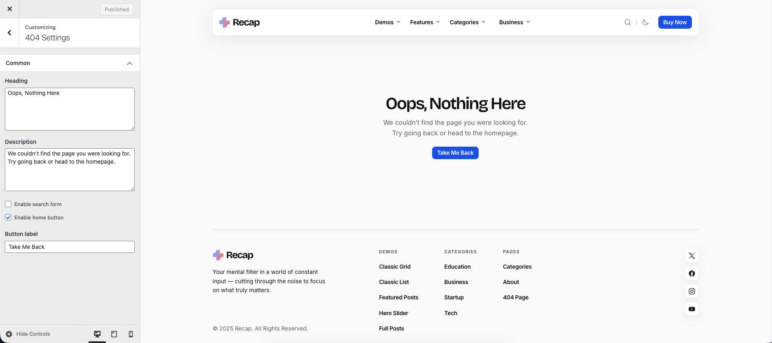Open site search magnifier icon
Viewport: 772px width, 343px height.
click(627, 22)
